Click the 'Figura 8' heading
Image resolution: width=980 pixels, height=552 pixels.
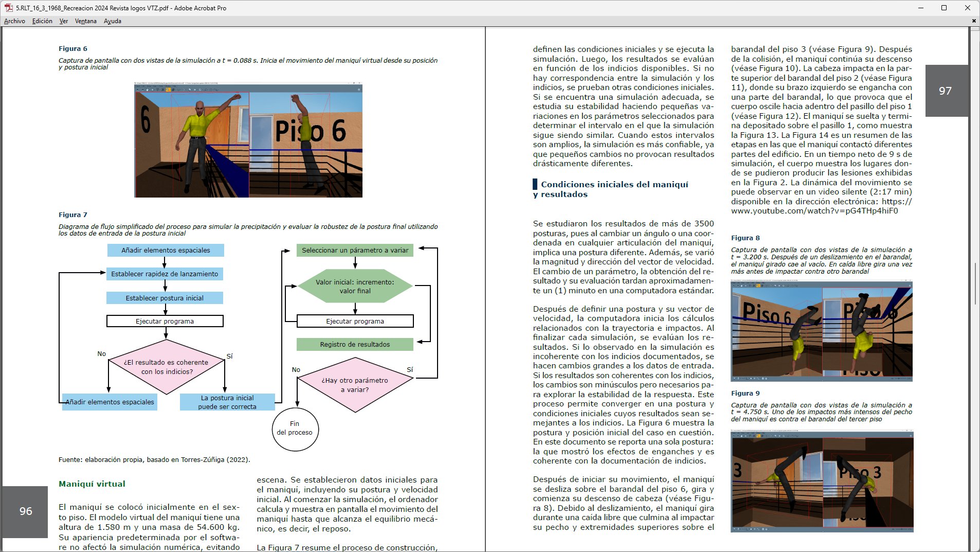pyautogui.click(x=746, y=238)
